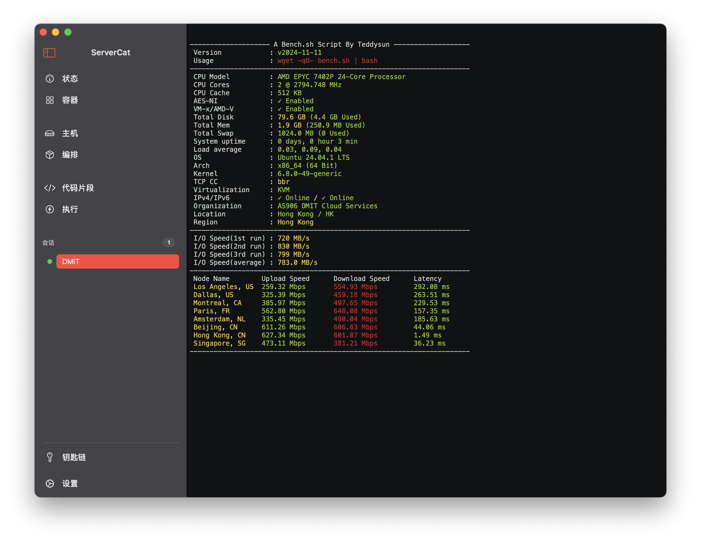The width and height of the screenshot is (701, 543).
Task: Click the 编排 cube icon
Action: point(50,155)
